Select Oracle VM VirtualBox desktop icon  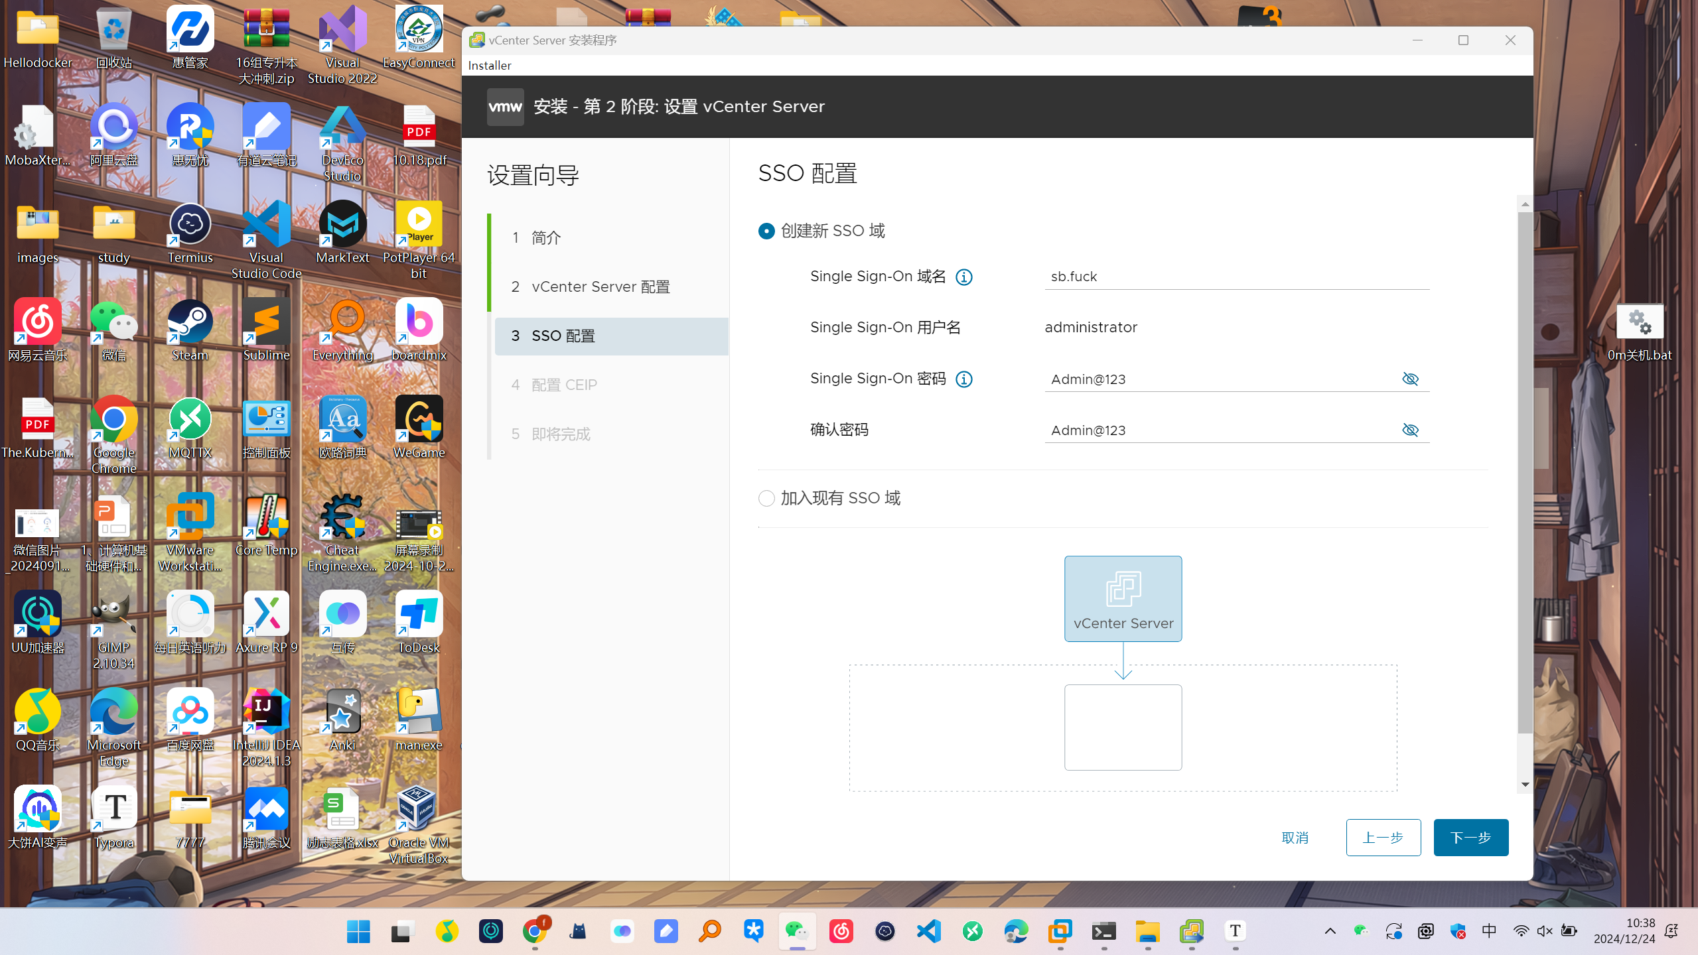click(419, 825)
